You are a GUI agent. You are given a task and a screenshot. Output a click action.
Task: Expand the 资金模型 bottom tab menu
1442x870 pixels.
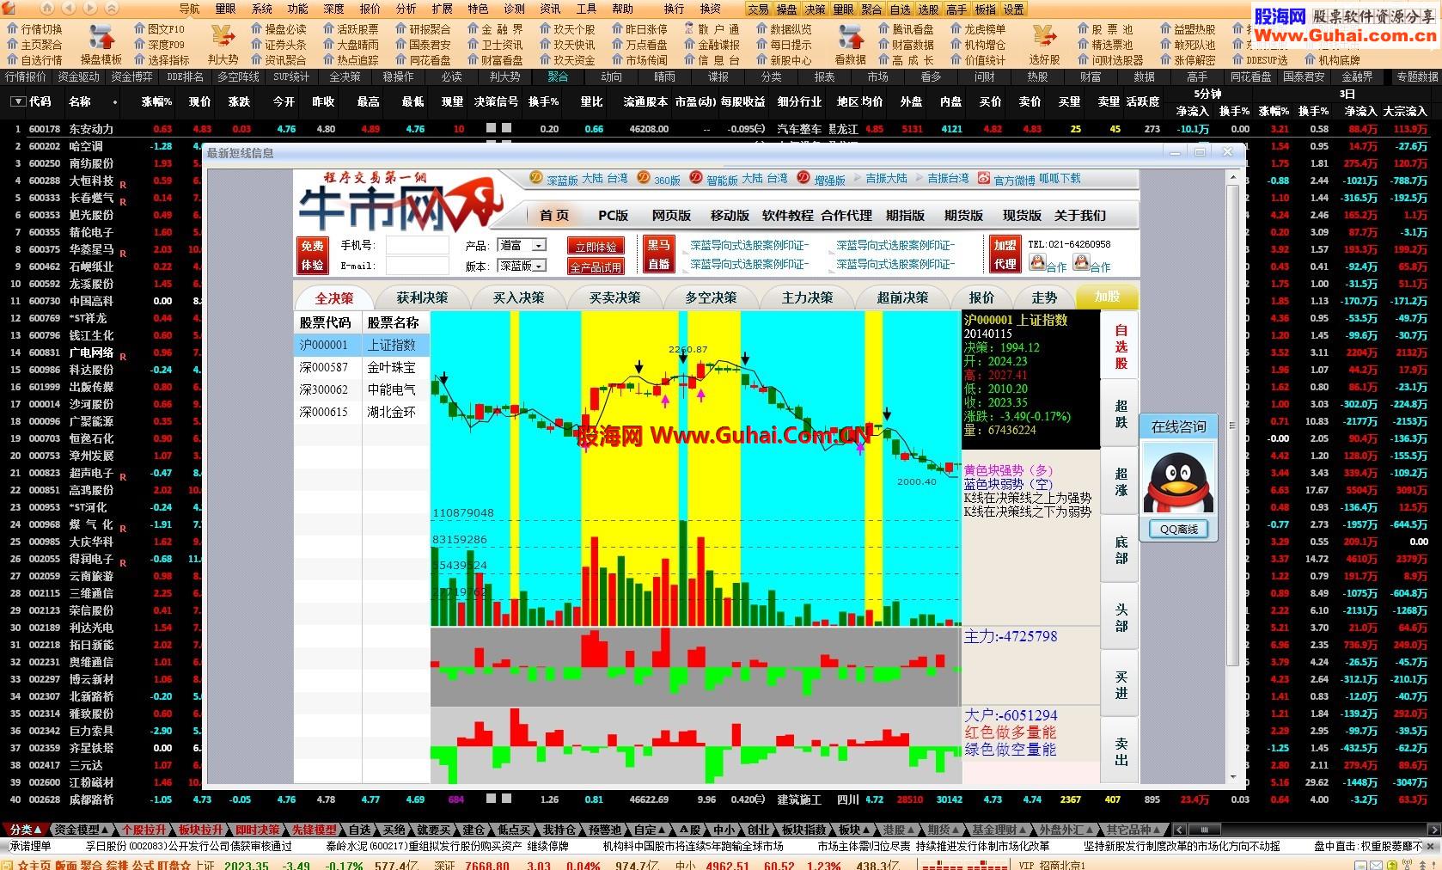(81, 830)
